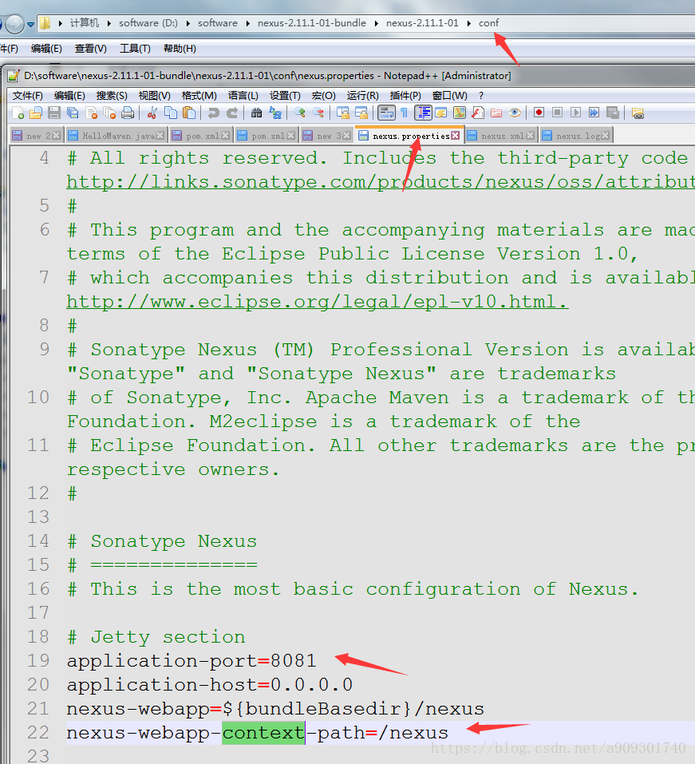
Task: Expand breadcrumb arrow before conf
Action: pyautogui.click(x=468, y=23)
